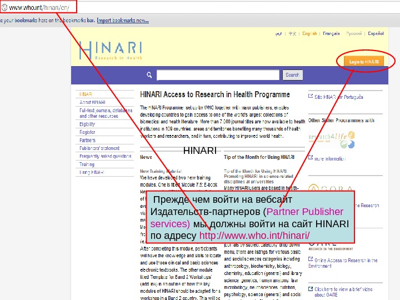Click inside the HINARI search text field
Screen dimensions: 400x300
coord(218,75)
